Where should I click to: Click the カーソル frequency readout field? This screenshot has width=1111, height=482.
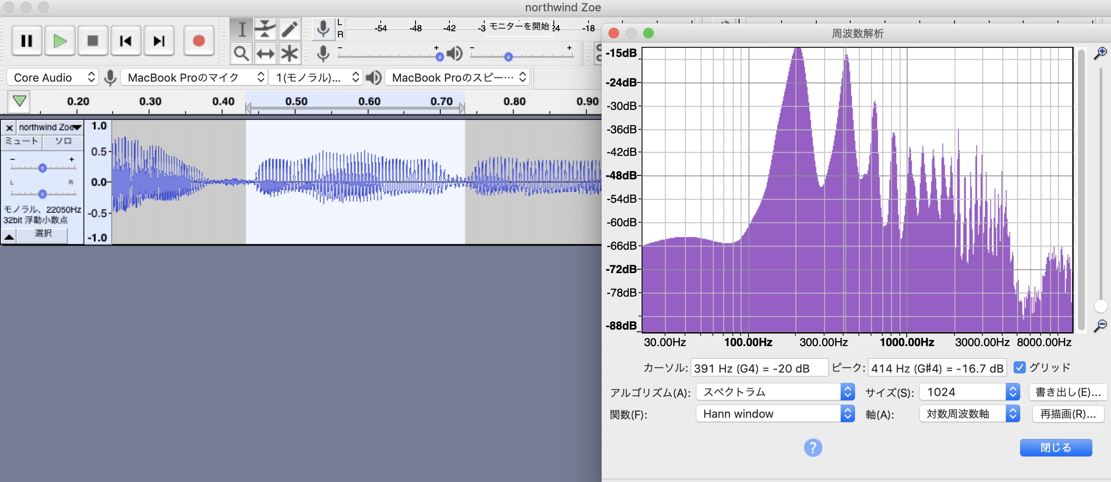pos(759,368)
